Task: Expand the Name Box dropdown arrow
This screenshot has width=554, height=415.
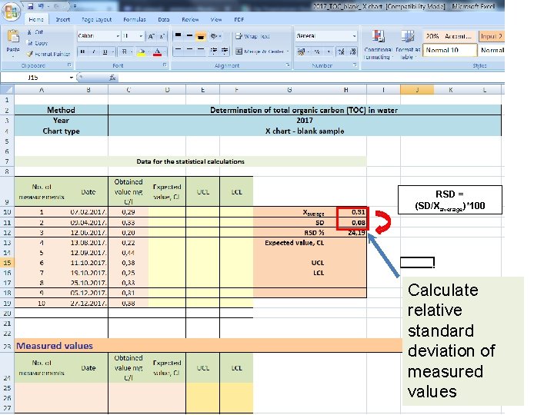Action: click(71, 78)
